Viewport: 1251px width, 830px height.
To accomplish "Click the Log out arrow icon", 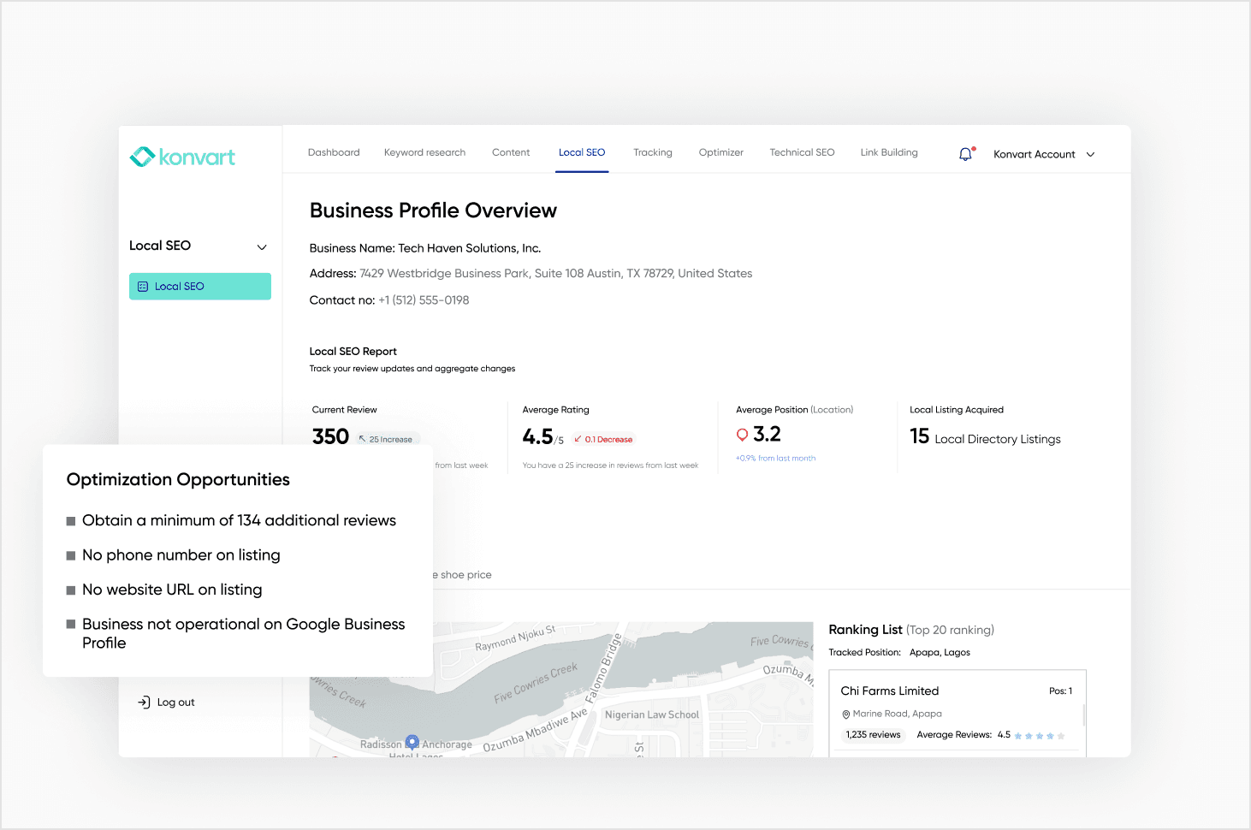I will coord(143,702).
